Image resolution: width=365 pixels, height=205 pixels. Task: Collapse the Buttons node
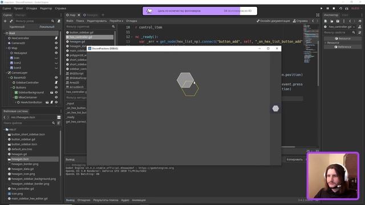(x=11, y=88)
